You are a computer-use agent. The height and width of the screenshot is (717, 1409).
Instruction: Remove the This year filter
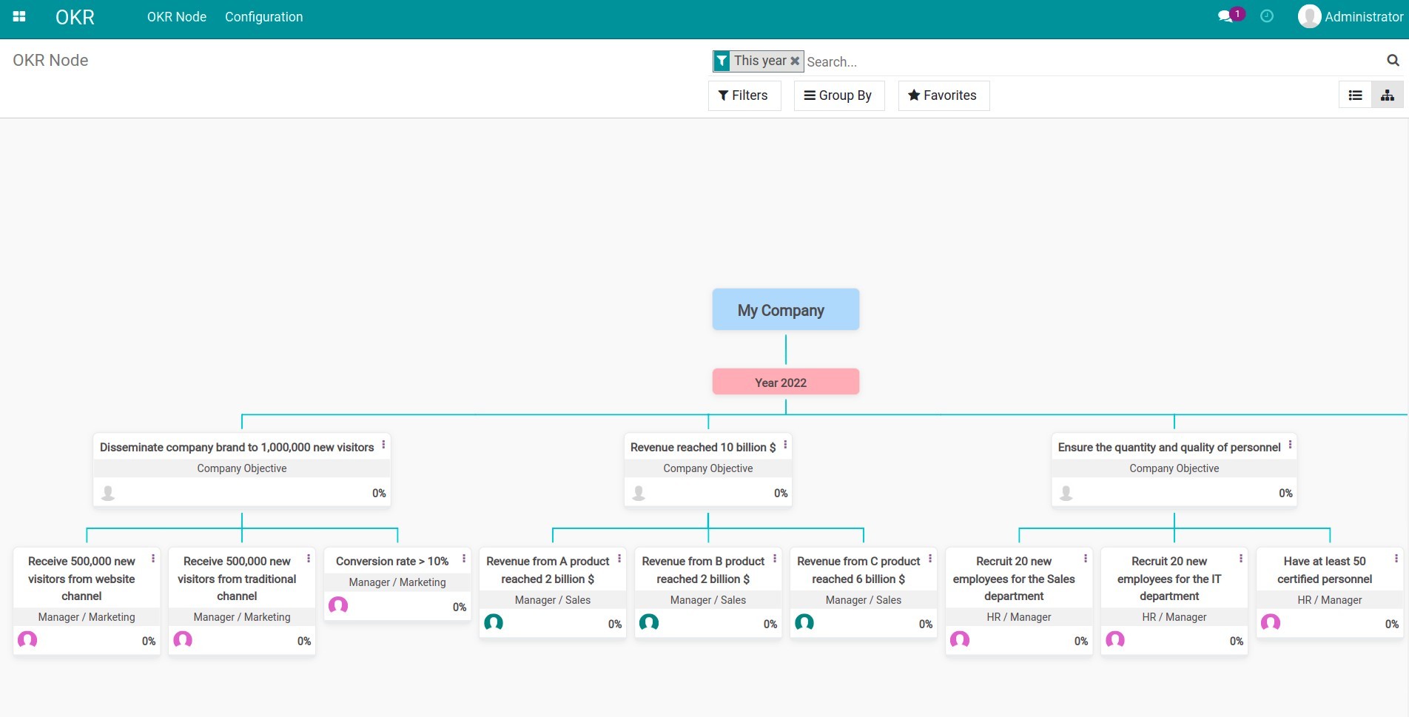795,61
